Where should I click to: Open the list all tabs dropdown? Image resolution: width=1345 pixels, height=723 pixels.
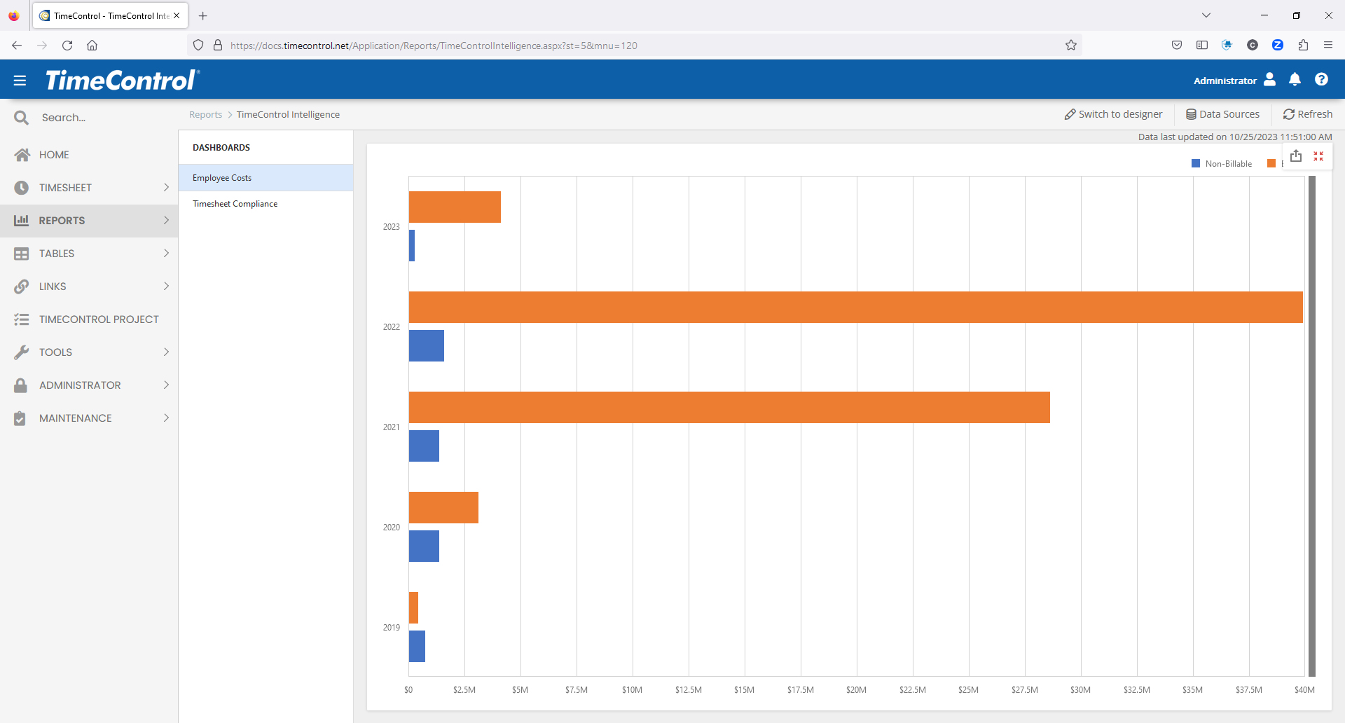1206,15
